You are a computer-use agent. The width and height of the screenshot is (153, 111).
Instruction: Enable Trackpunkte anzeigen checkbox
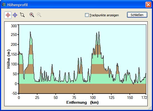87,15
